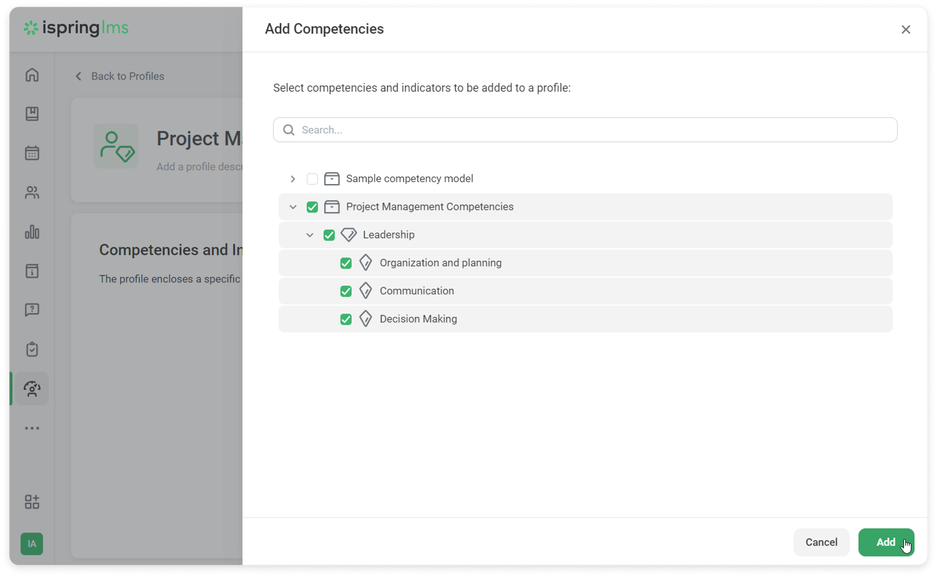The image size is (937, 577).
Task: Uncheck the Communication indicator checkbox
Action: 345,291
